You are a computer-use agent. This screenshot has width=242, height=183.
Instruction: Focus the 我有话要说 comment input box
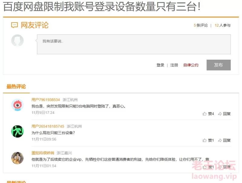(x=134, y=44)
